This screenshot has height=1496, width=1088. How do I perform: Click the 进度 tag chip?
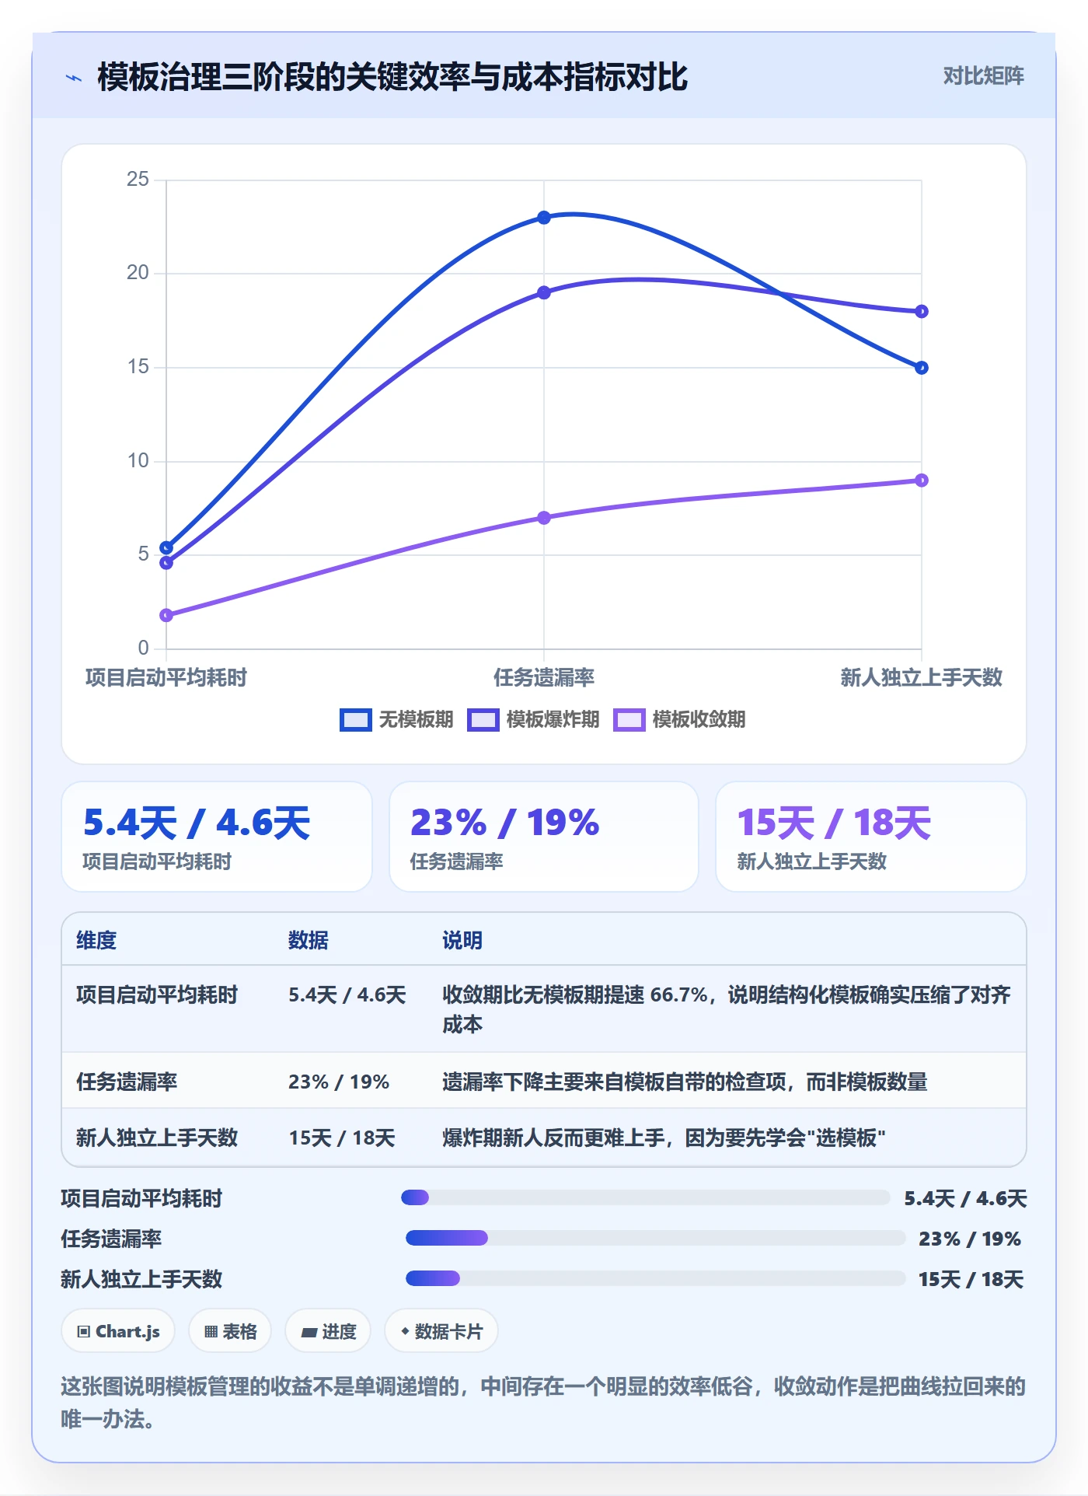328,1331
